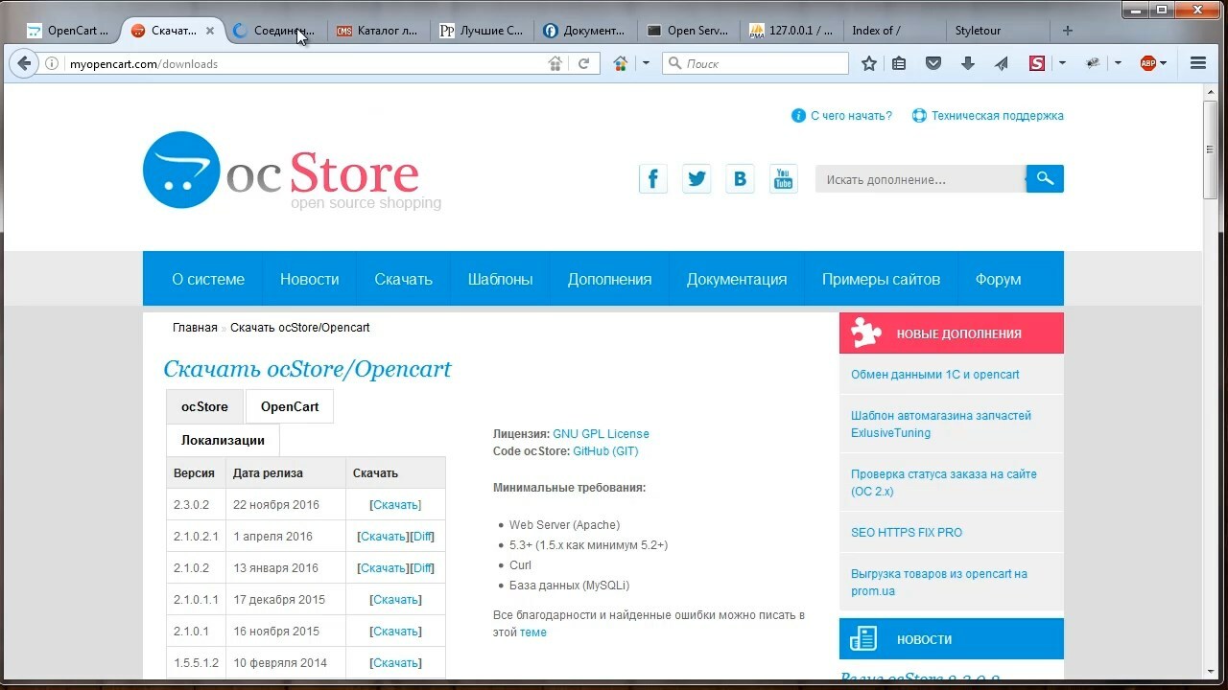Click the address bar URL field

(304, 64)
